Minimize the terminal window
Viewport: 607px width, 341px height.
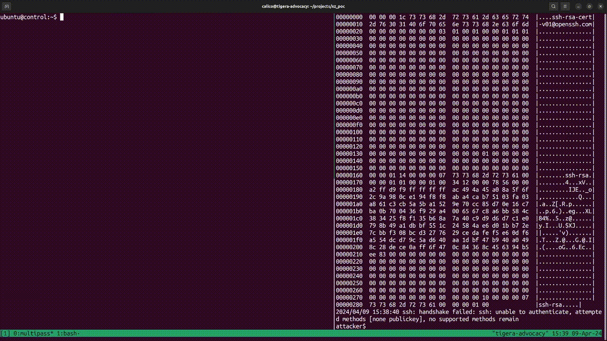pyautogui.click(x=579, y=6)
